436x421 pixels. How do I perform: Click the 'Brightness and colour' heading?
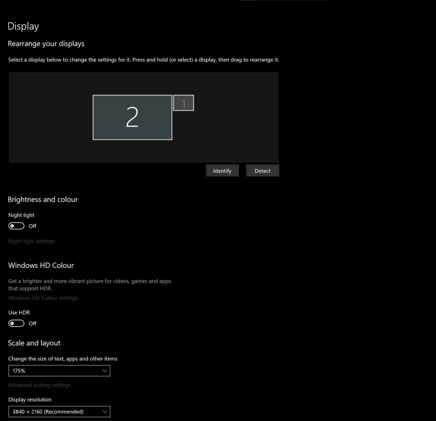(43, 199)
